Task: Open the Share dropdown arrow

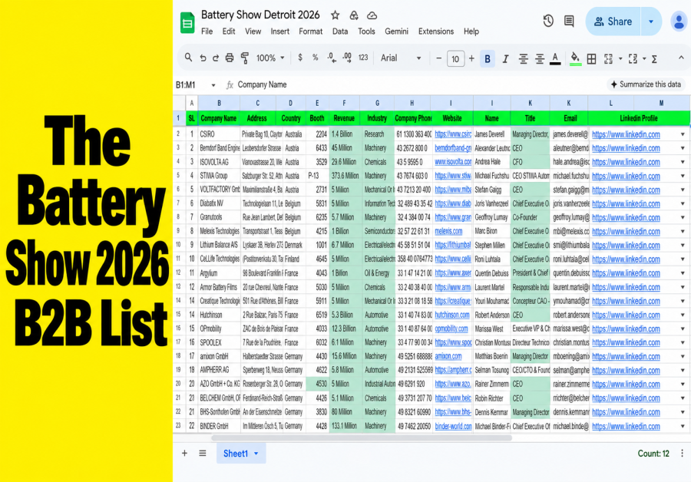Action: [651, 21]
